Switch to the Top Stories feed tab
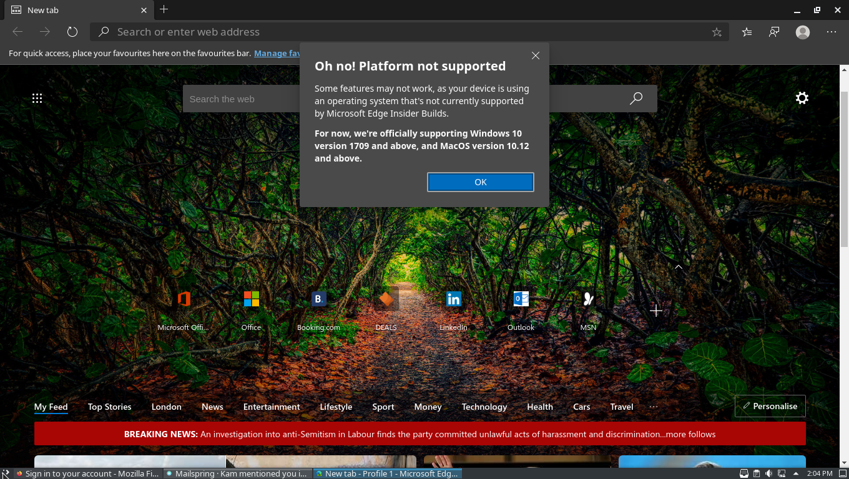This screenshot has width=849, height=479. pos(109,406)
